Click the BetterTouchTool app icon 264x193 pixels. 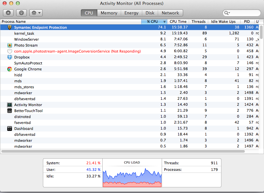coord(10,111)
